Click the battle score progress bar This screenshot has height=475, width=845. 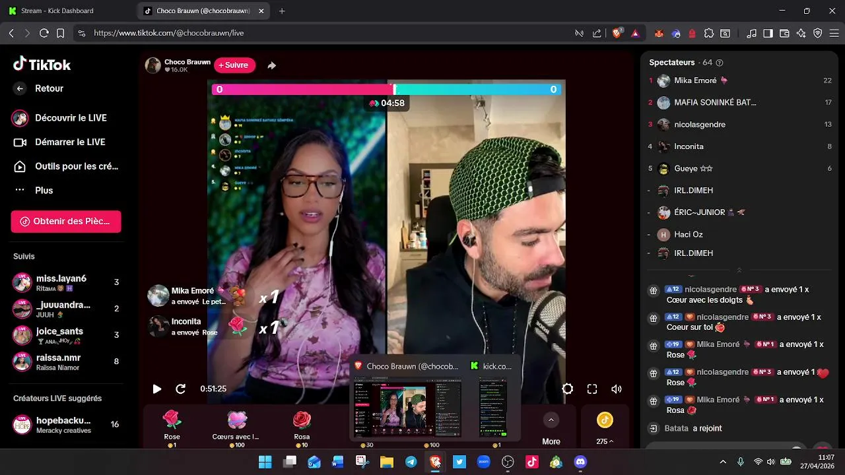[386, 89]
